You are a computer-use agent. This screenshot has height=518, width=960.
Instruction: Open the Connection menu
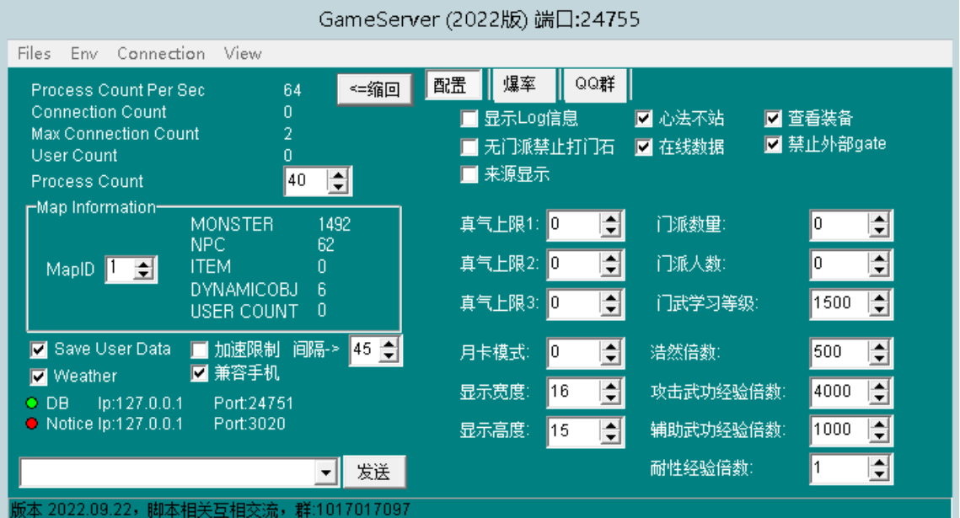(161, 54)
